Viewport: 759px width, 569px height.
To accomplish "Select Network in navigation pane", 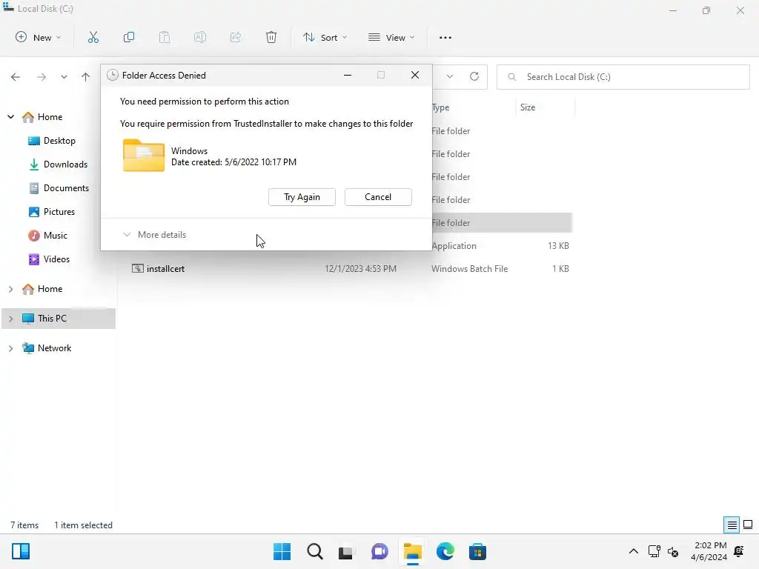I will click(47, 348).
